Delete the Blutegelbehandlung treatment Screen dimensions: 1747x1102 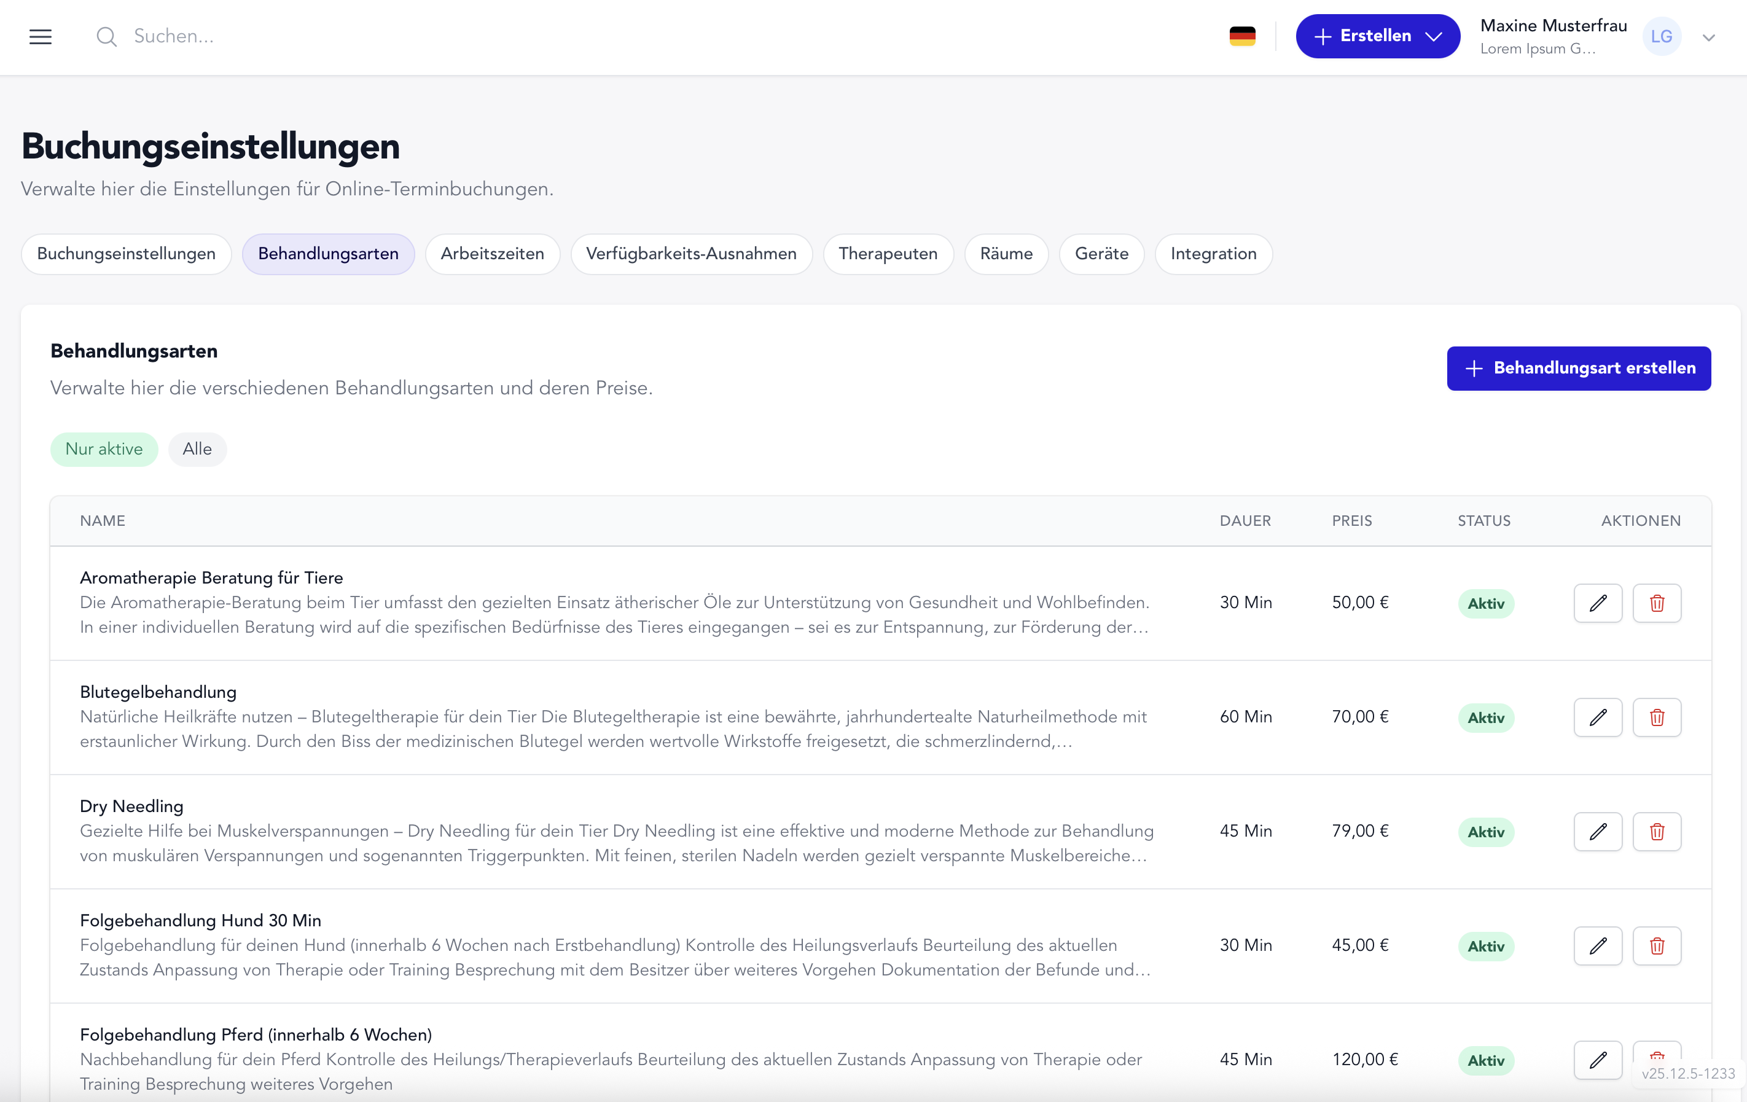pyautogui.click(x=1657, y=717)
